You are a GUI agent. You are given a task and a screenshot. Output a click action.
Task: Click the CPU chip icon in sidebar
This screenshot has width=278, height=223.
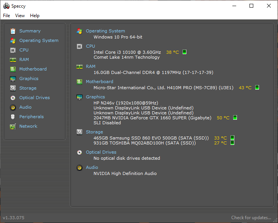13,50
